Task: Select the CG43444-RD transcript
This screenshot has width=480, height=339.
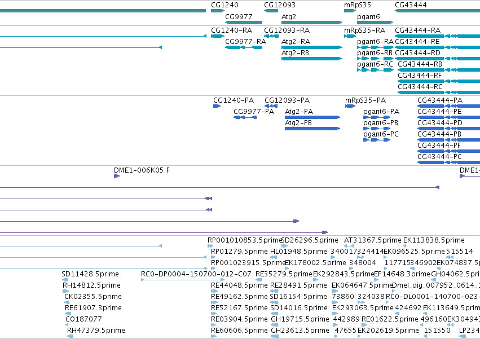Action: pos(438,59)
